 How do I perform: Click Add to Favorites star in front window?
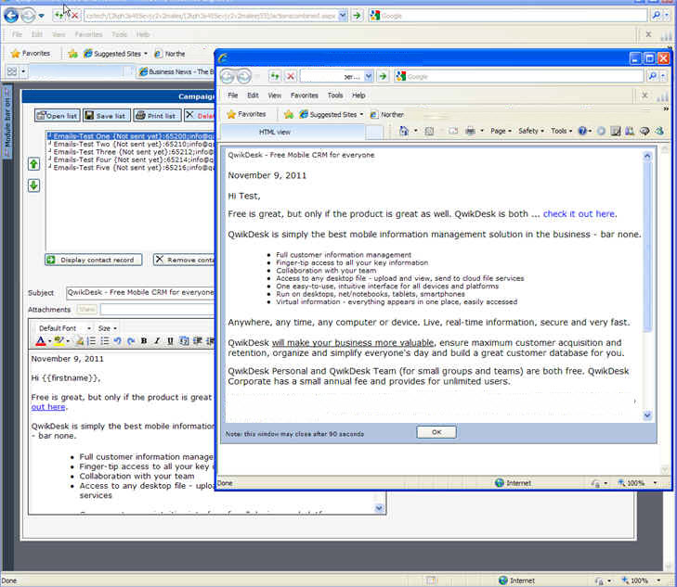click(289, 114)
